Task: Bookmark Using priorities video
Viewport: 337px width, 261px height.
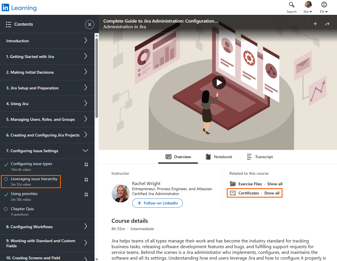Action: pyautogui.click(x=86, y=195)
